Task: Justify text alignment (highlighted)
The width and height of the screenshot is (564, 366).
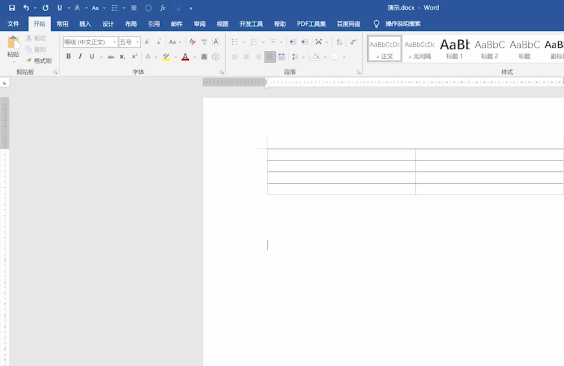Action: click(x=270, y=57)
